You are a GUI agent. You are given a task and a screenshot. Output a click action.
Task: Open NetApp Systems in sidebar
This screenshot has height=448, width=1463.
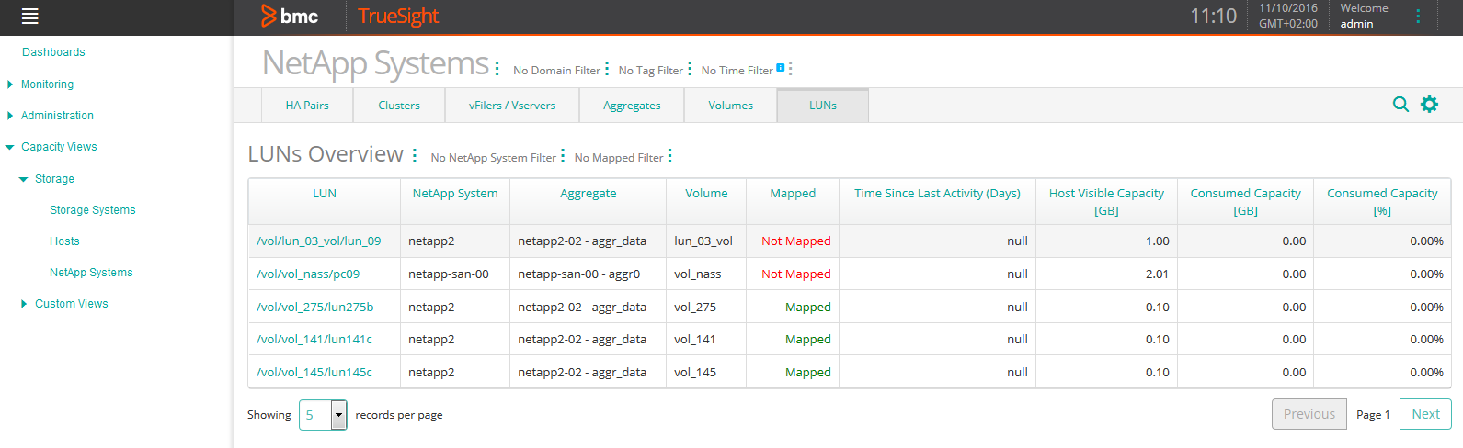click(x=91, y=273)
